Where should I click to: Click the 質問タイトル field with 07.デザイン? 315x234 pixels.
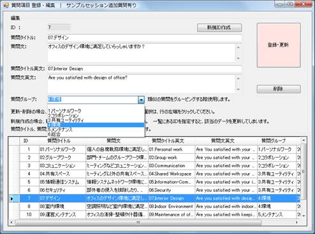coord(145,38)
